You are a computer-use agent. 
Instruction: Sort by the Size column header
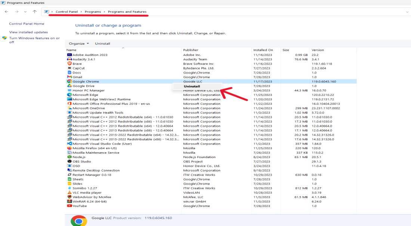click(286, 50)
